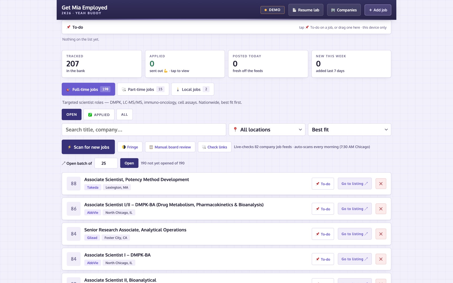Screen dimensions: 453x283
Task: Open the Best fit sort dropdown
Action: tap(349, 130)
